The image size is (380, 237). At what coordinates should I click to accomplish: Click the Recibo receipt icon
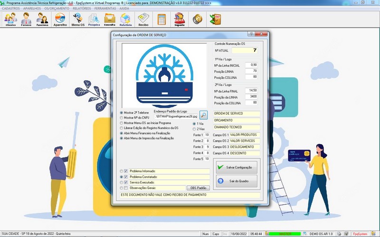pos(143,19)
